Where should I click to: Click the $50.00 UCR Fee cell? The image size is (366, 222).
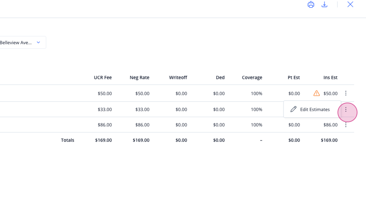coord(105,93)
